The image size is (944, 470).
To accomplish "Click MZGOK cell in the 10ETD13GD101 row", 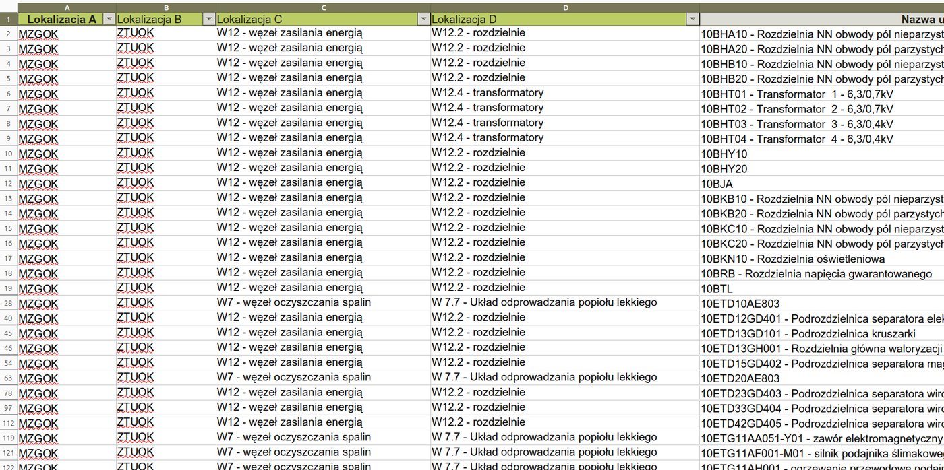I will coord(67,333).
